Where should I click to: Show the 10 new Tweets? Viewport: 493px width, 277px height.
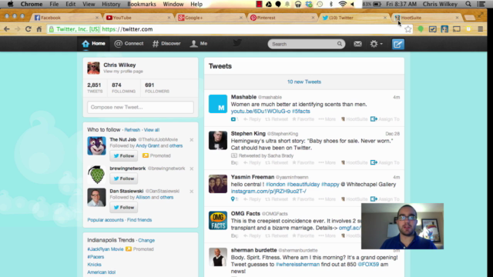tap(304, 82)
